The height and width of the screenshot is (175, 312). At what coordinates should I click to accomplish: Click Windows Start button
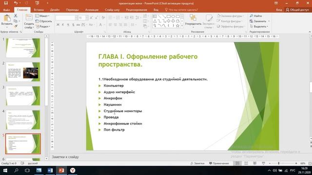point(5,171)
